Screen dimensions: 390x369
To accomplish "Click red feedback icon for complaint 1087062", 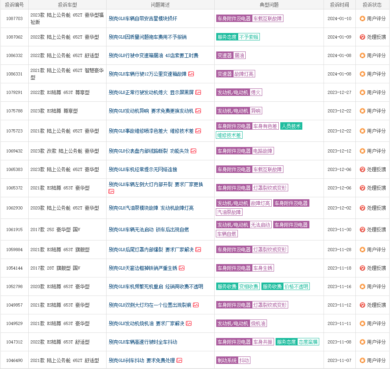I will (x=362, y=37).
